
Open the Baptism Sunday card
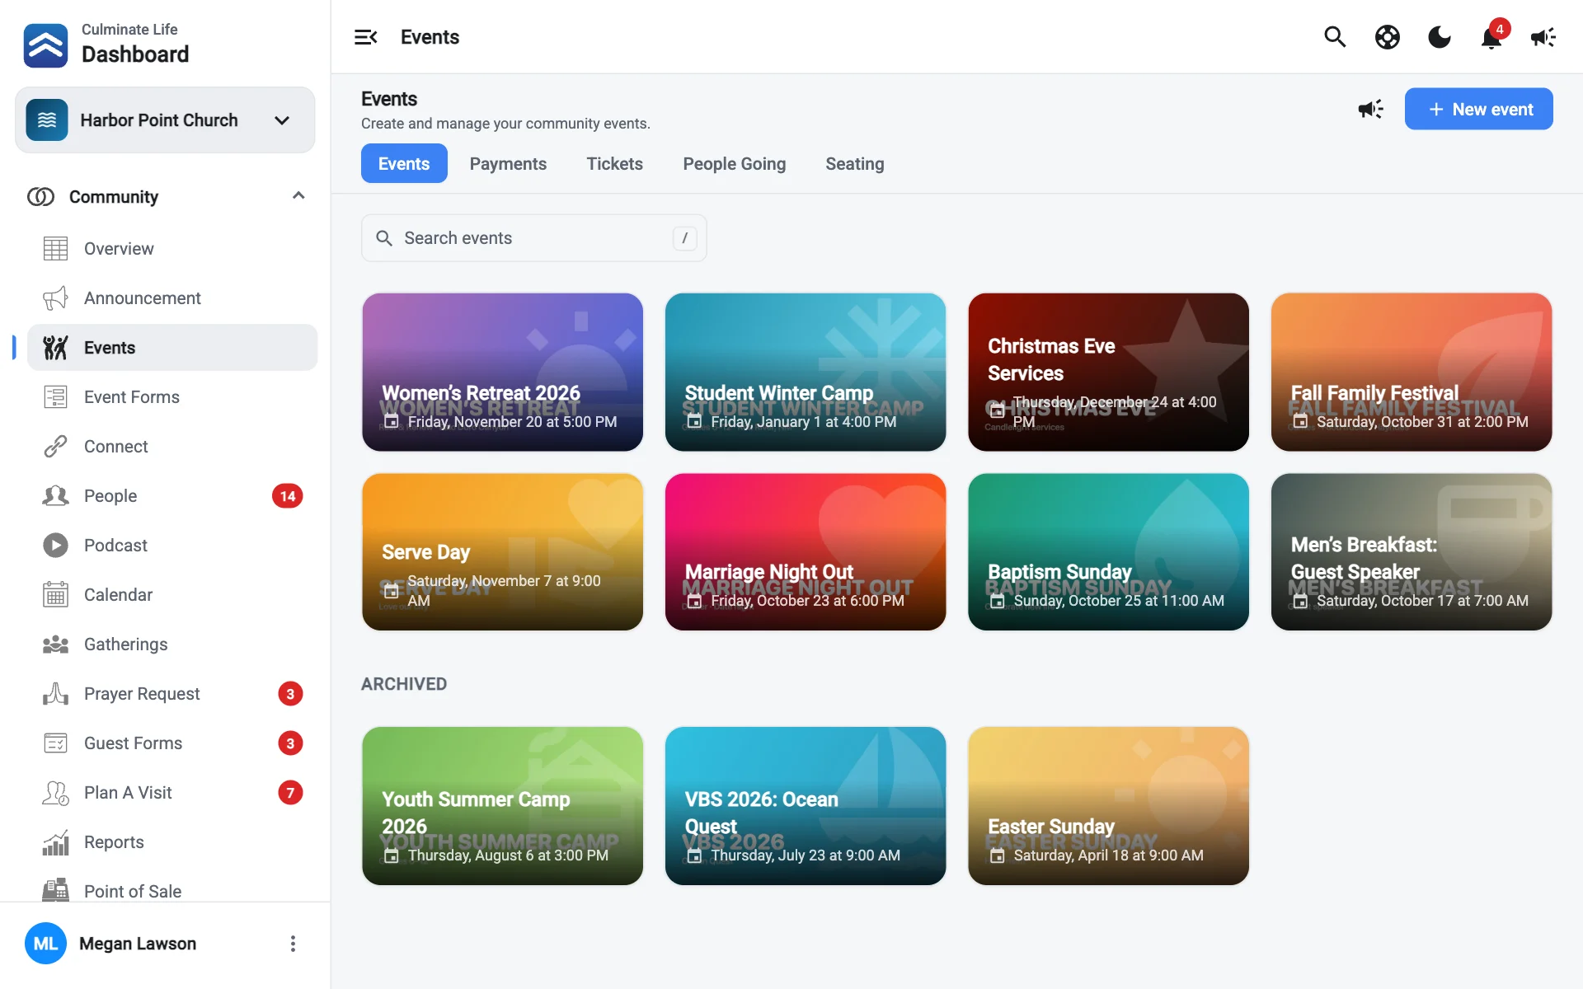tap(1108, 551)
